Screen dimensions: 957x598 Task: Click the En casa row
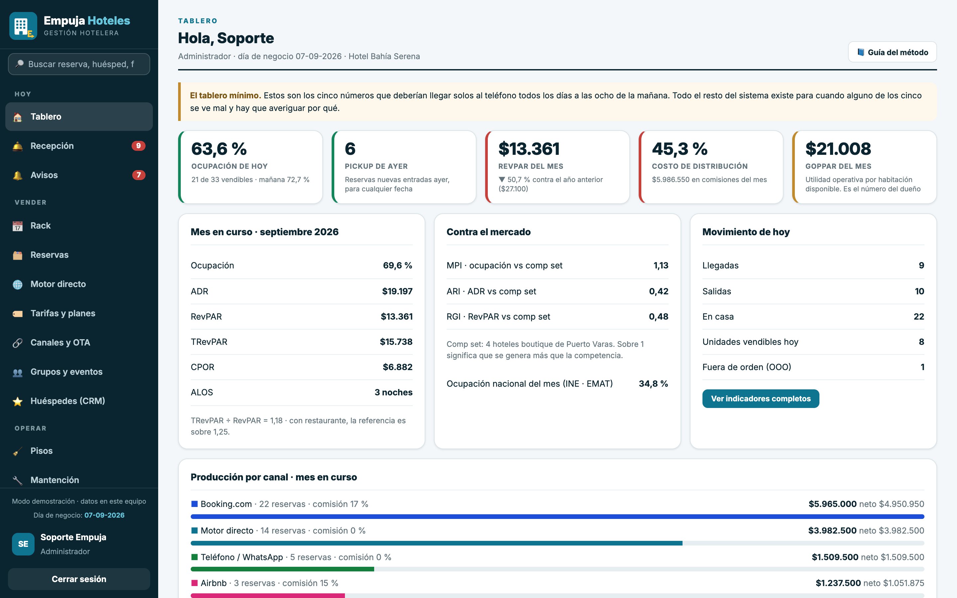pos(813,316)
